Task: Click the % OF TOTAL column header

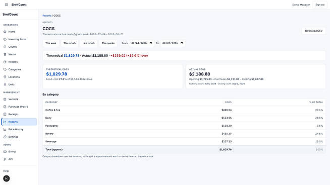Action: click(316, 102)
